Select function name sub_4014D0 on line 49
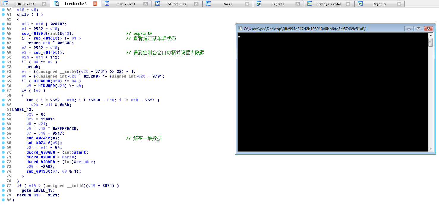Image resolution: width=439 pixels, height=205 pixels. (x=45, y=52)
